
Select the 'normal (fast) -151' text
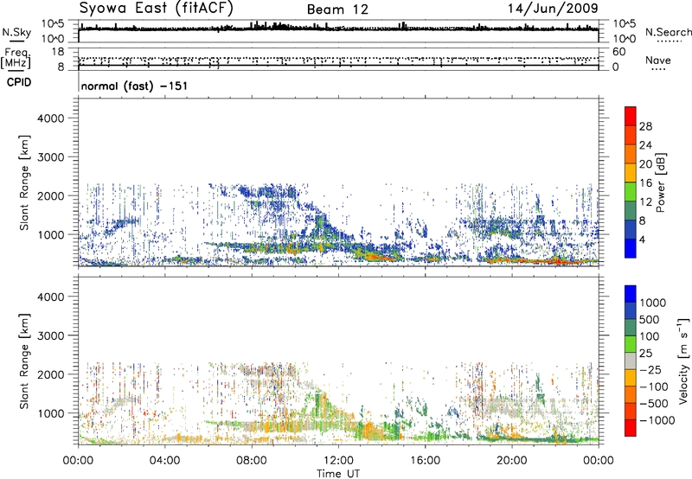coord(135,86)
